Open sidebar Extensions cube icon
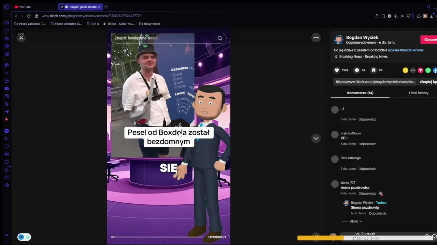Viewport: 437px width, 245px height. 6,177
